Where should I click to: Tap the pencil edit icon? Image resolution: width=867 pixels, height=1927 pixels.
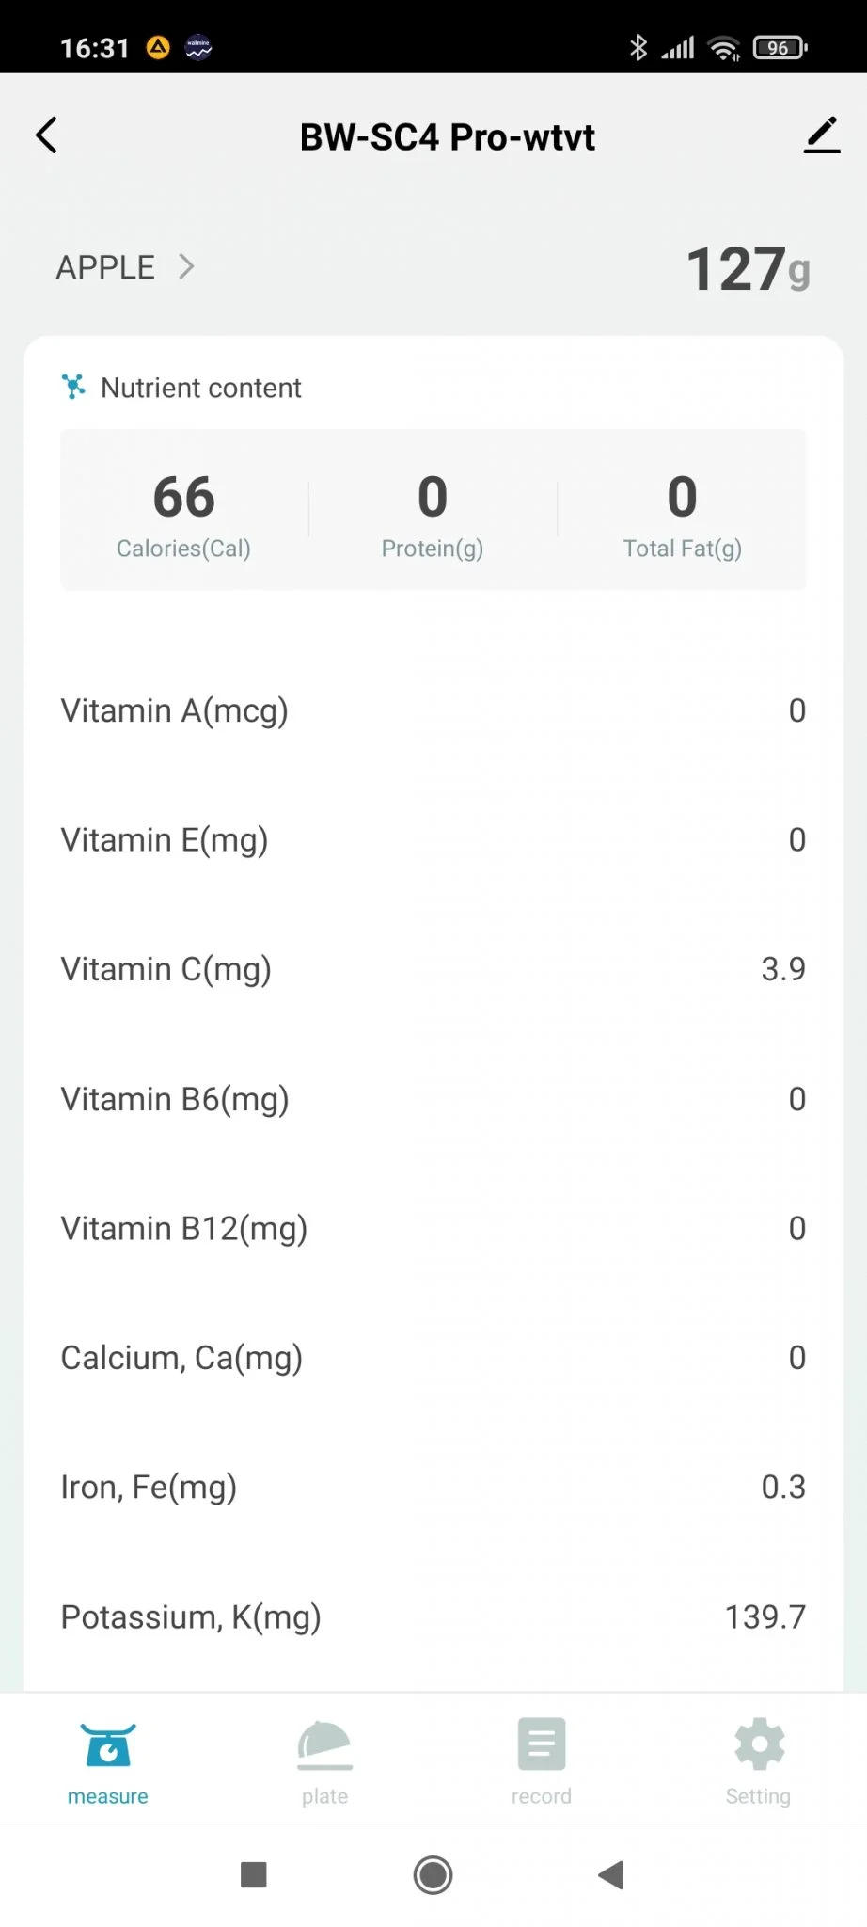[821, 135]
